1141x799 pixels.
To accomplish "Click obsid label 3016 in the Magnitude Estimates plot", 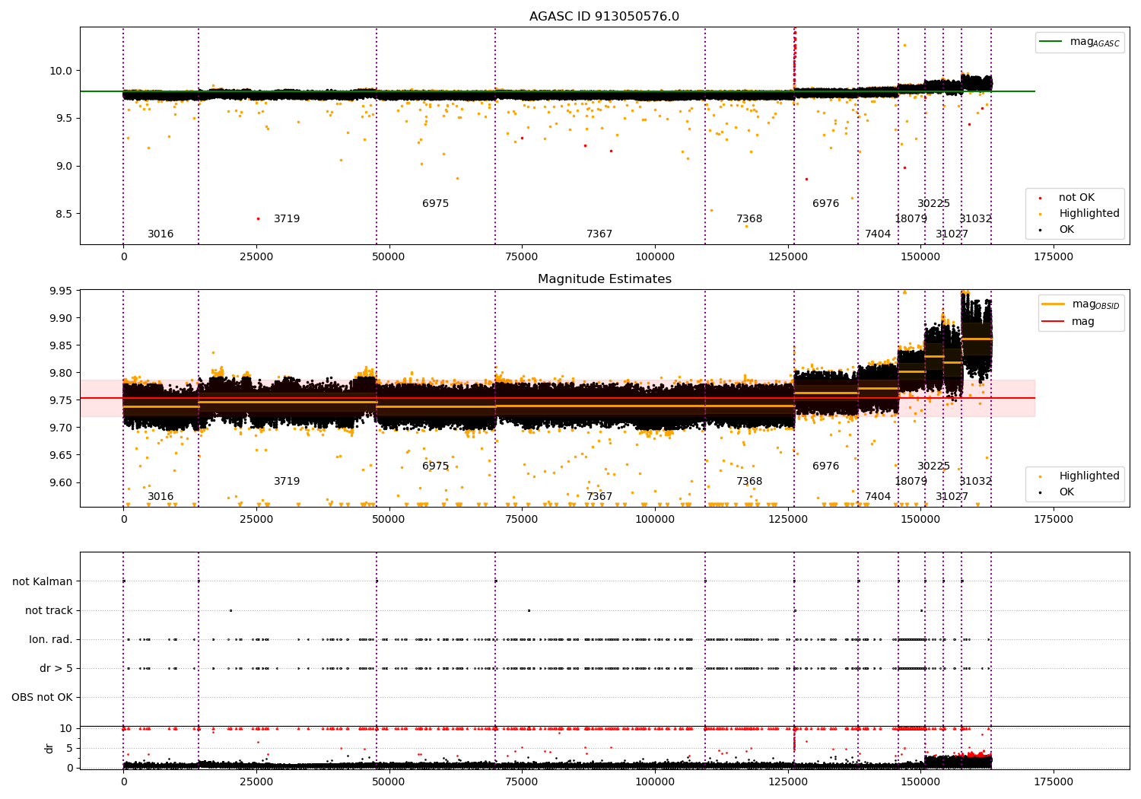I will click(161, 497).
